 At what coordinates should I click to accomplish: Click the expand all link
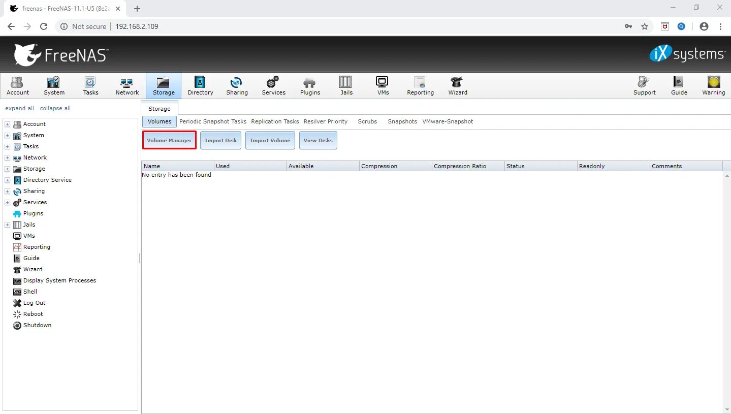[20, 108]
